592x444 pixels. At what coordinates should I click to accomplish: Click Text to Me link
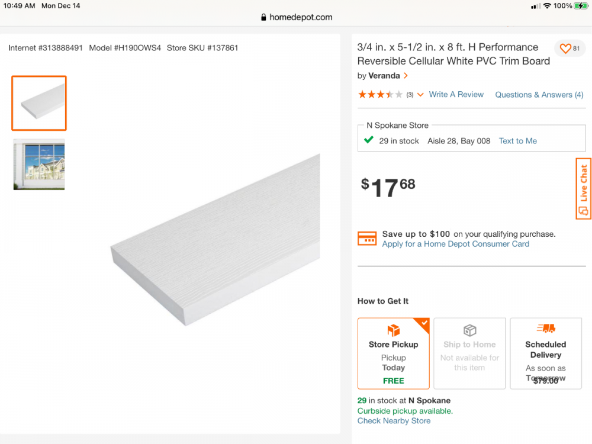click(x=517, y=141)
